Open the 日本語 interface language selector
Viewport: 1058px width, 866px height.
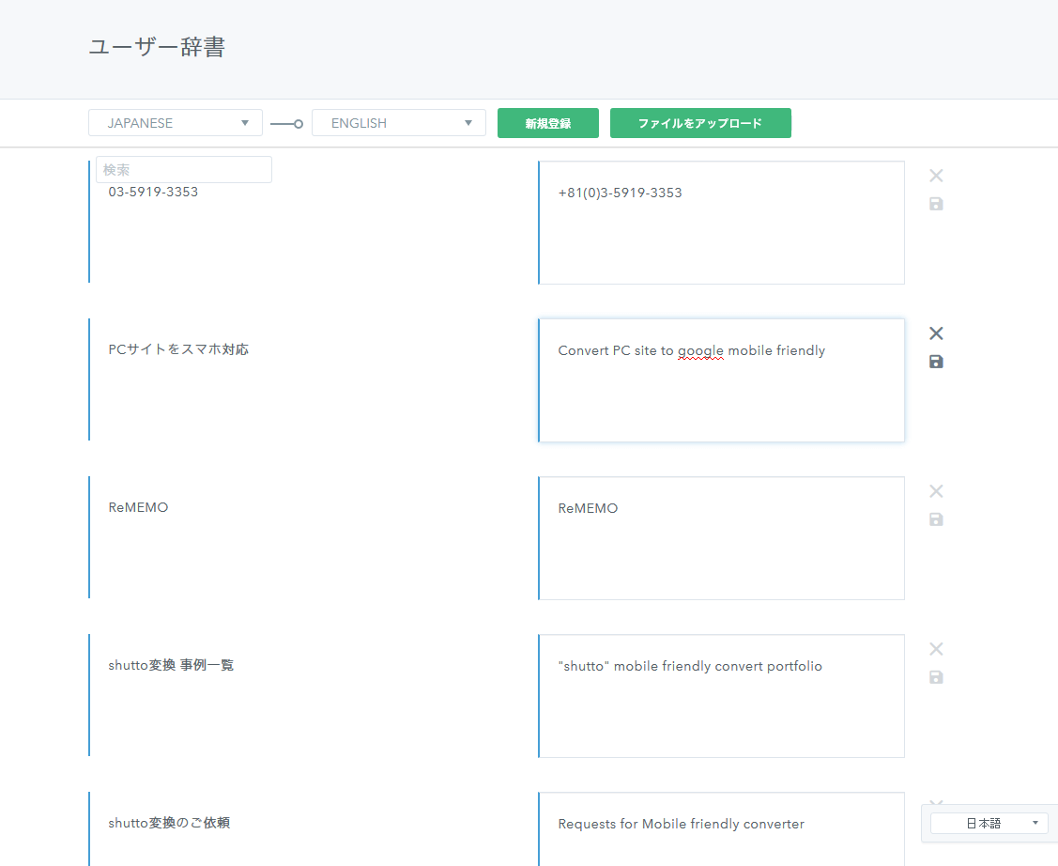pos(989,824)
